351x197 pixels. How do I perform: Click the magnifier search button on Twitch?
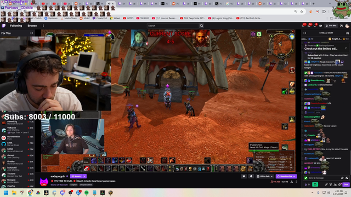(201, 26)
